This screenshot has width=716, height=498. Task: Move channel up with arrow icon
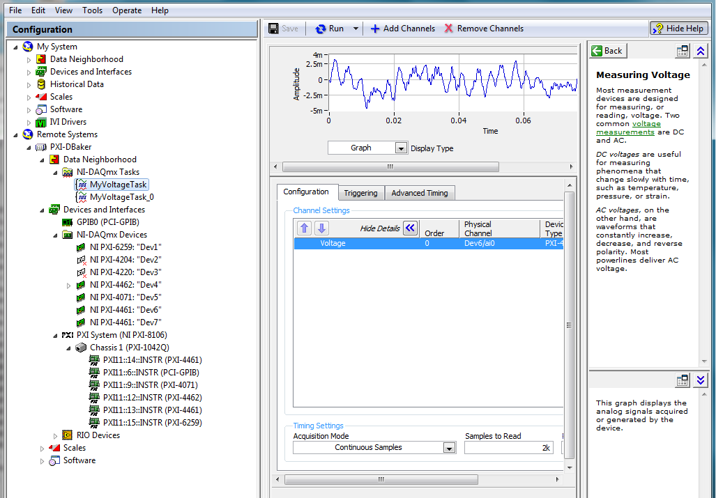pyautogui.click(x=305, y=228)
